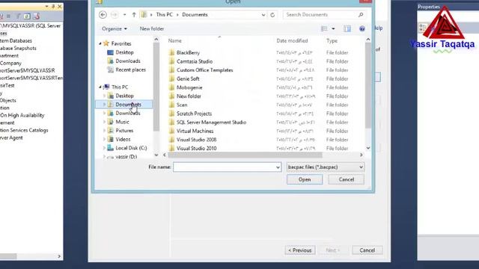Expand Pictures tree node arrow
The width and height of the screenshot is (479, 269).
click(x=104, y=131)
